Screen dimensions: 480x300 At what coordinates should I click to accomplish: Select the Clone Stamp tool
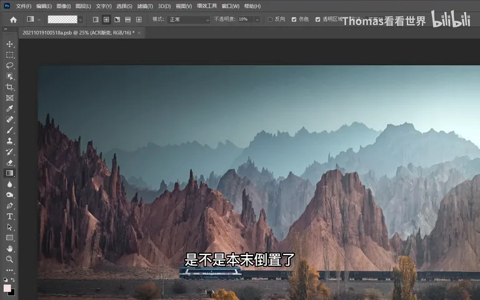(x=9, y=141)
